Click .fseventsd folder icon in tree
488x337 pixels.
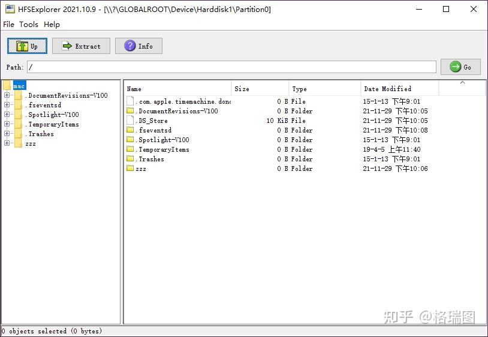[x=19, y=105]
